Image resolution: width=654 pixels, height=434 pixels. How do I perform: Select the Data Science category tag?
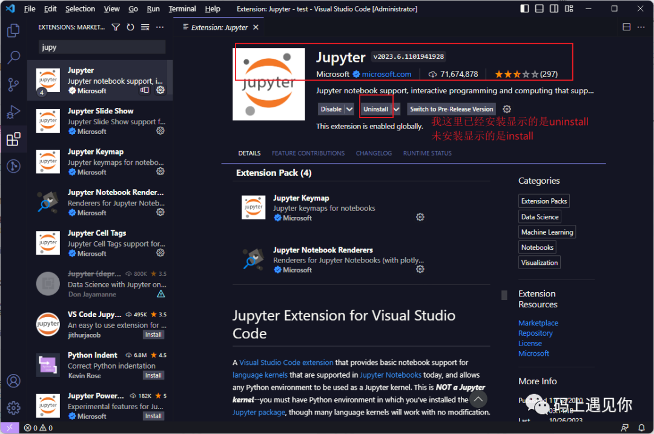point(540,216)
